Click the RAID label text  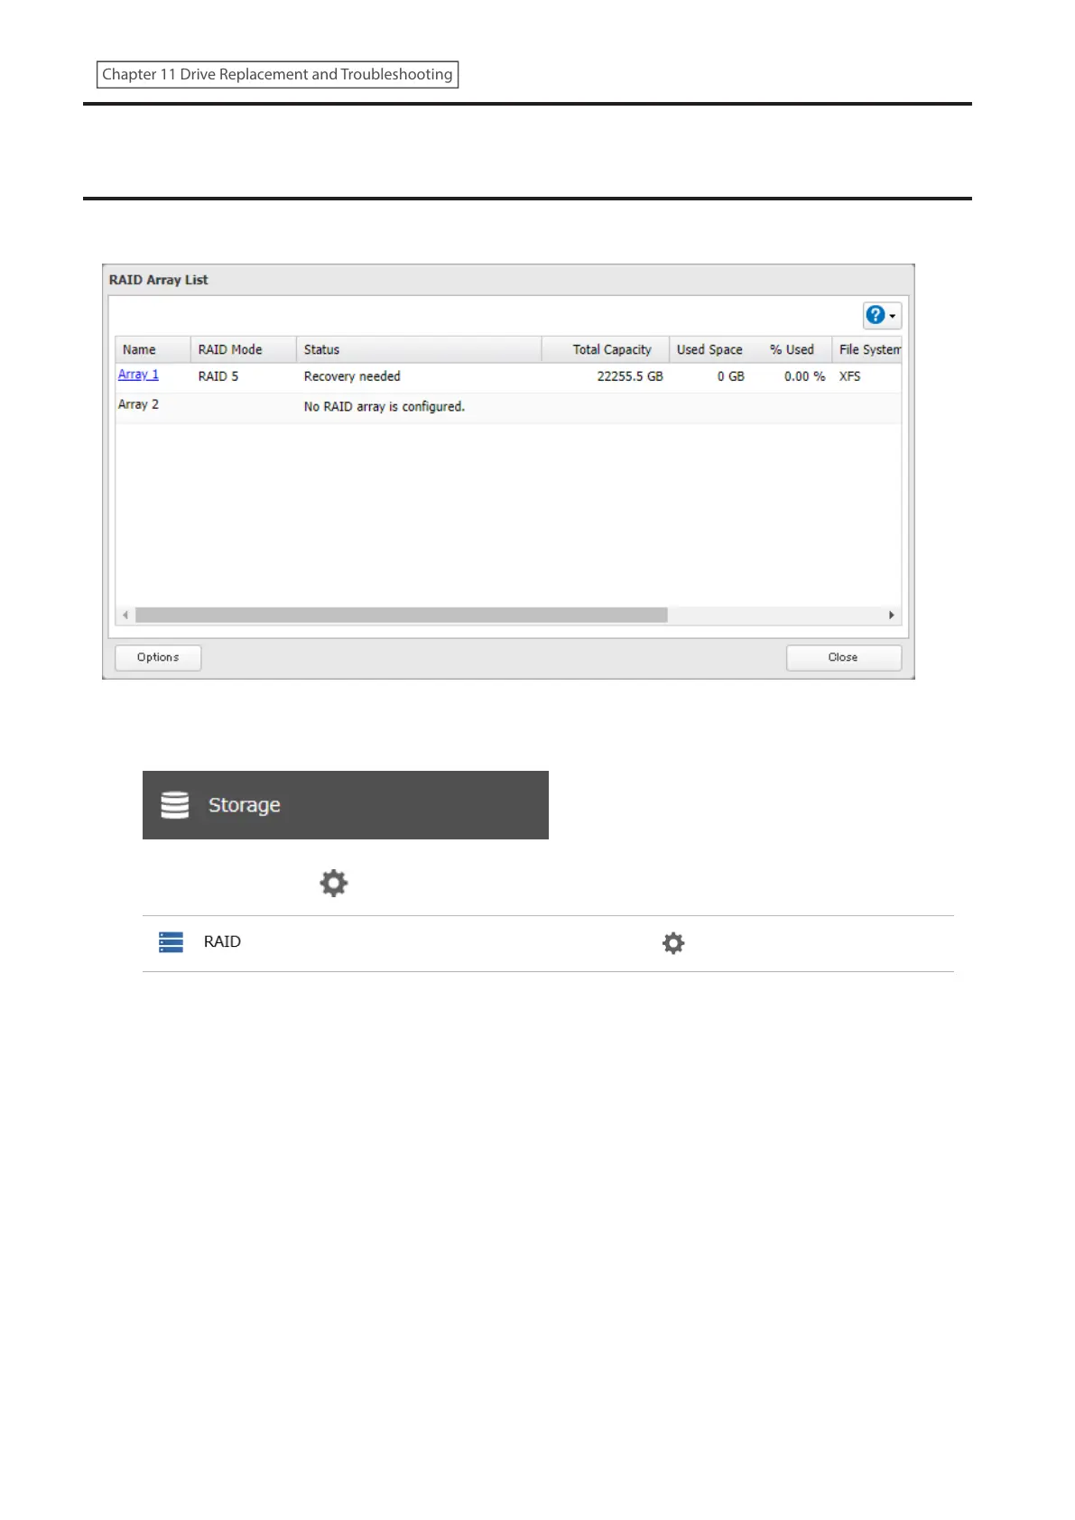(x=222, y=941)
